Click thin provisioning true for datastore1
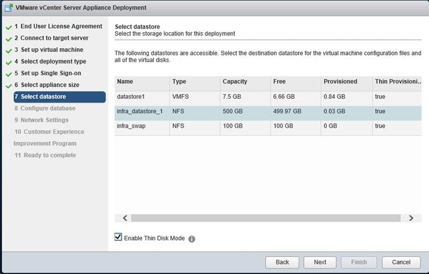The width and height of the screenshot is (429, 274). pos(397,97)
